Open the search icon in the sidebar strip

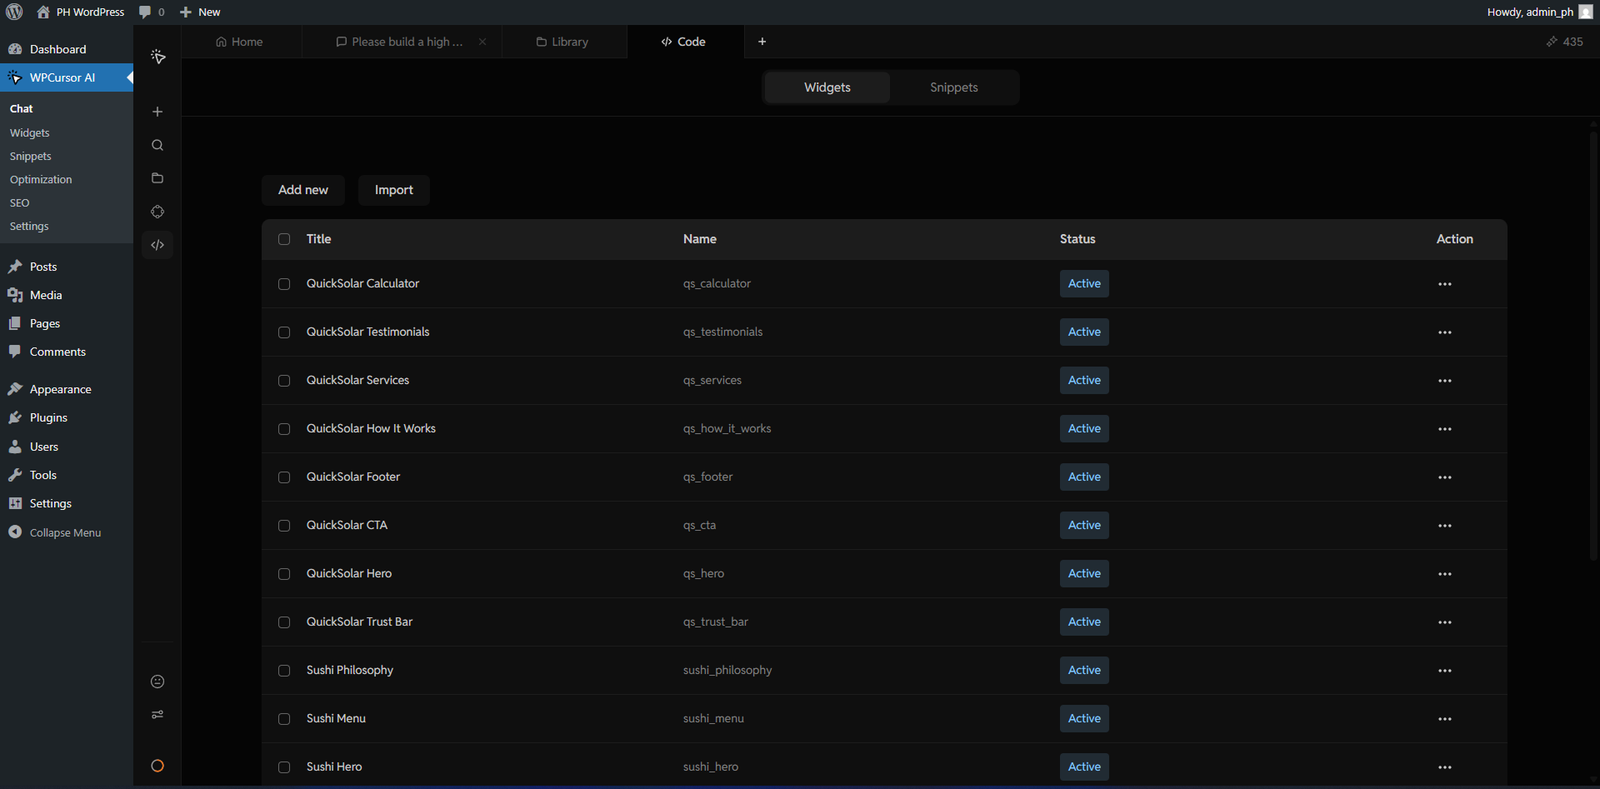pos(157,145)
